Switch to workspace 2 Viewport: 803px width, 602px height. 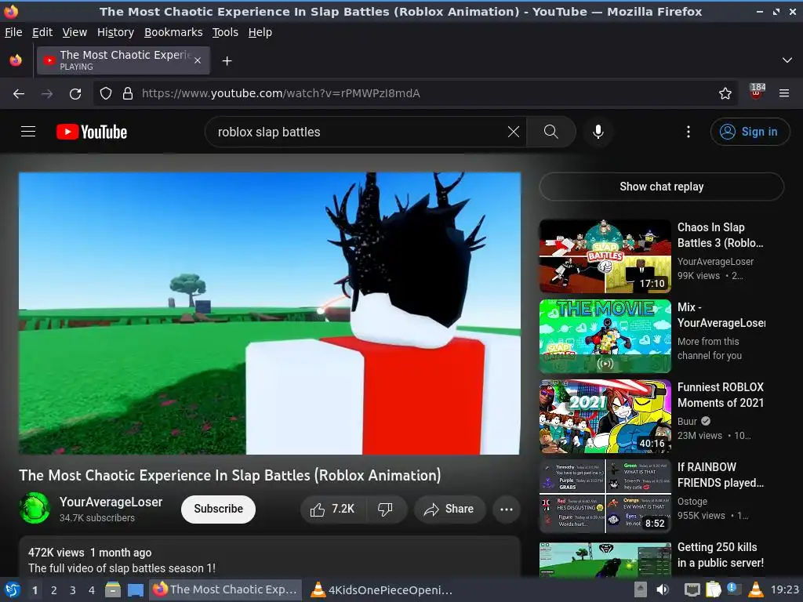coord(54,590)
